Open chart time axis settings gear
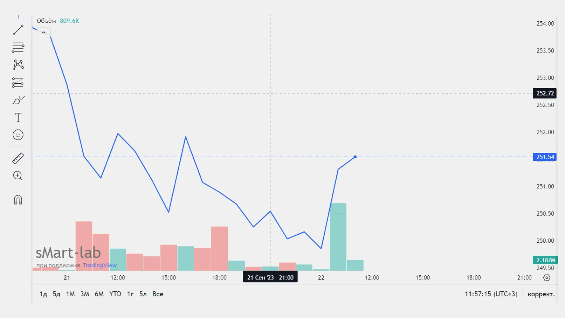This screenshot has height=318, width=565. pyautogui.click(x=547, y=278)
